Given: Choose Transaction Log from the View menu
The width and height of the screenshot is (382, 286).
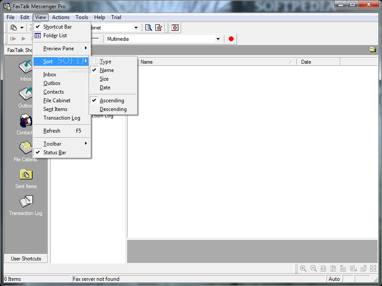Looking at the screenshot, I should point(62,118).
